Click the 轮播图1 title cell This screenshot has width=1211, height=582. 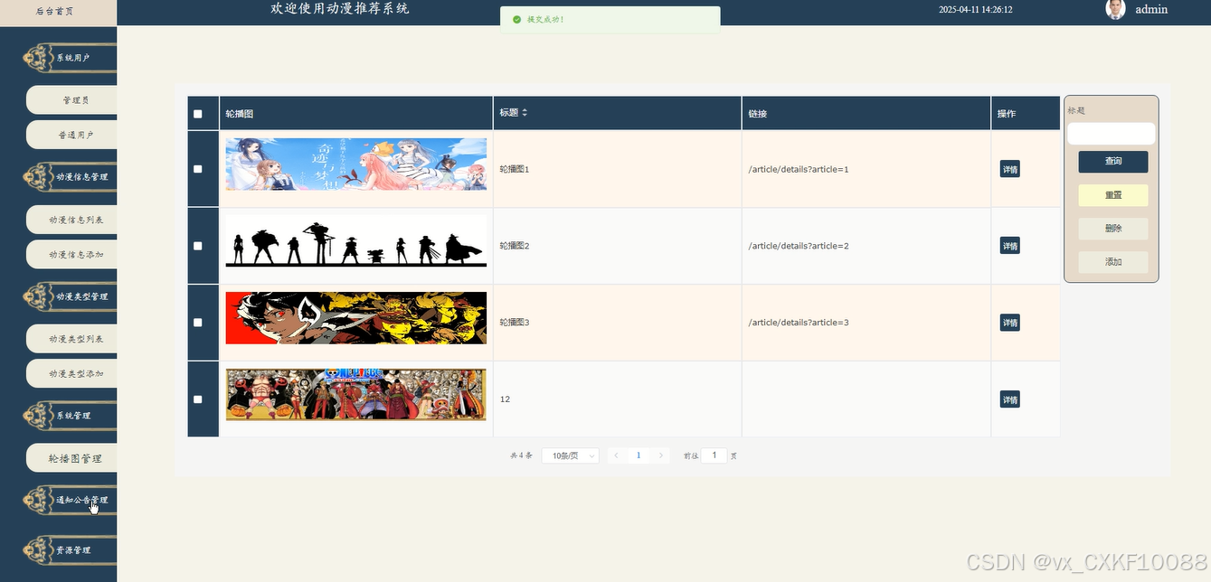pyautogui.click(x=618, y=169)
